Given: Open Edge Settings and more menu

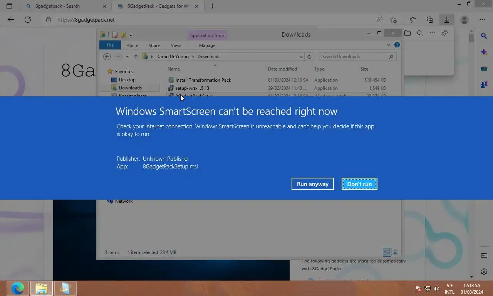Looking at the screenshot, I should (x=482, y=20).
